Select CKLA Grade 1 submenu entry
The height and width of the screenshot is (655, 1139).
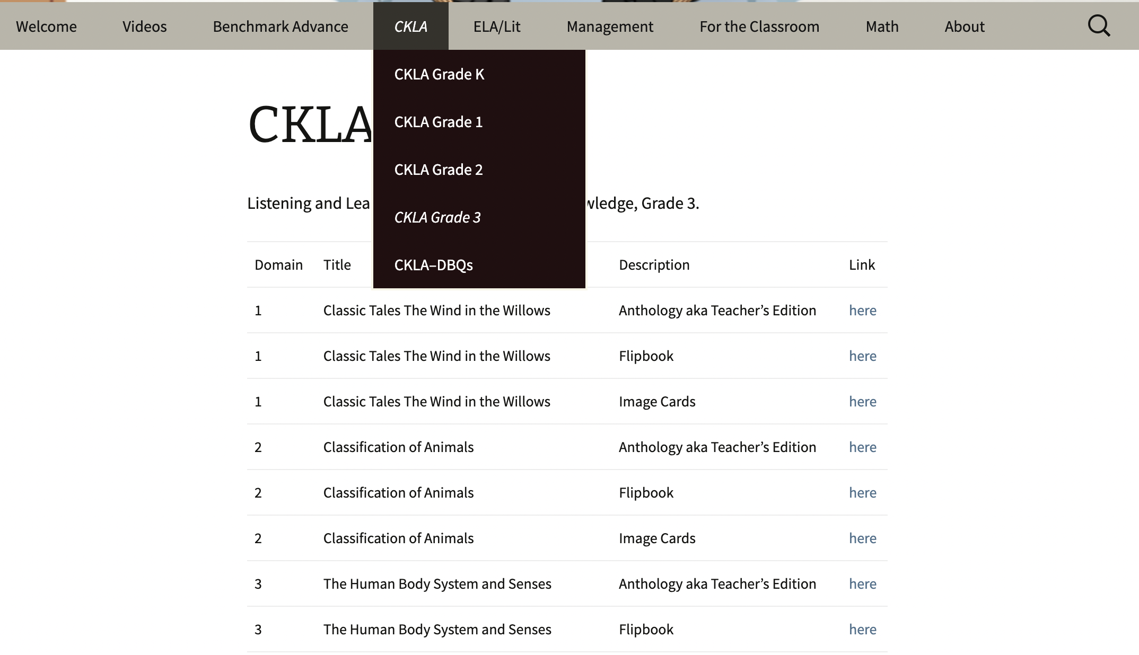[x=439, y=122]
